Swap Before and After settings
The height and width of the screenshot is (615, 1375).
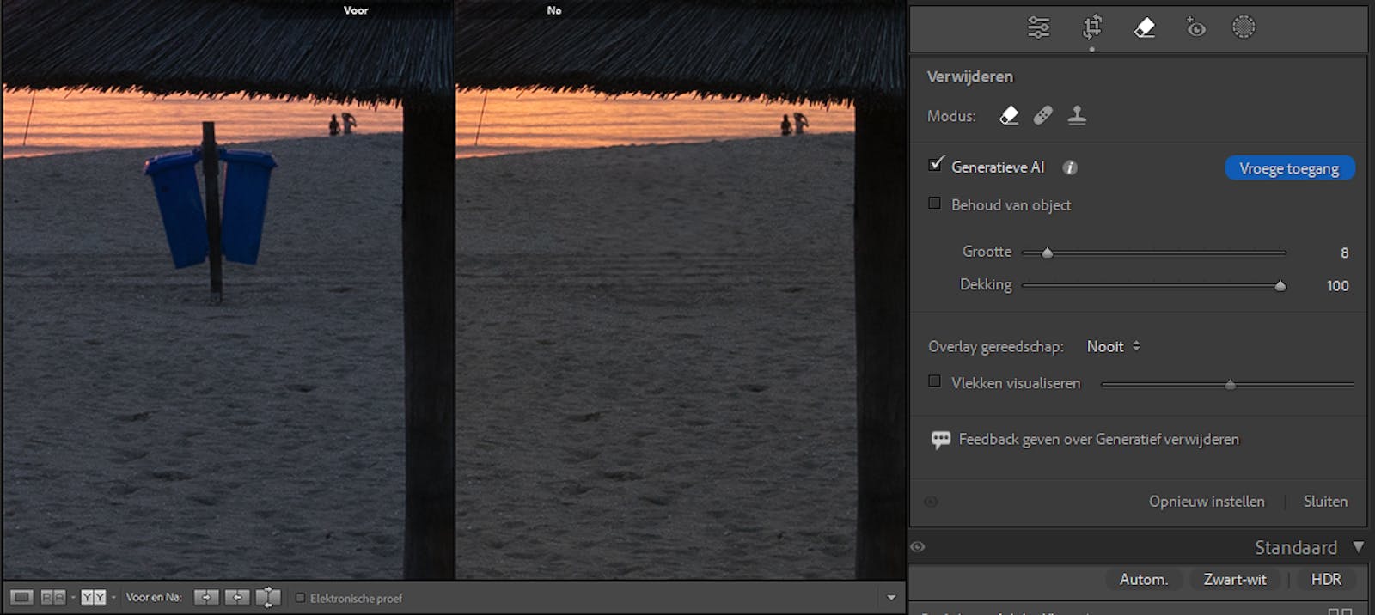268,597
